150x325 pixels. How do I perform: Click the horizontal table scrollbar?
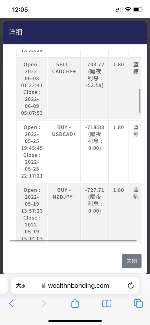(x=73, y=241)
